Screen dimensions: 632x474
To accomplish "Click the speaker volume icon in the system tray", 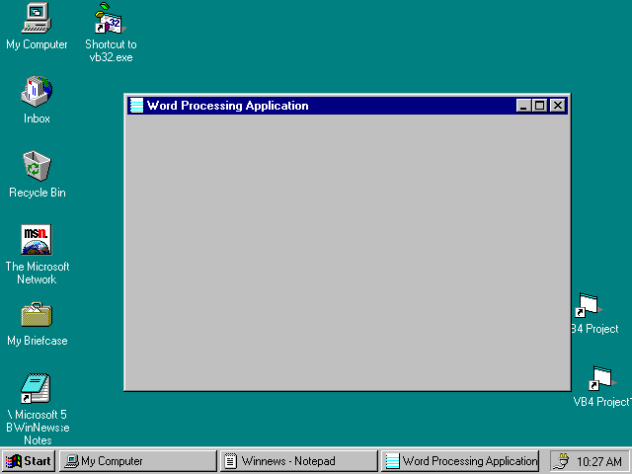I will pyautogui.click(x=563, y=461).
